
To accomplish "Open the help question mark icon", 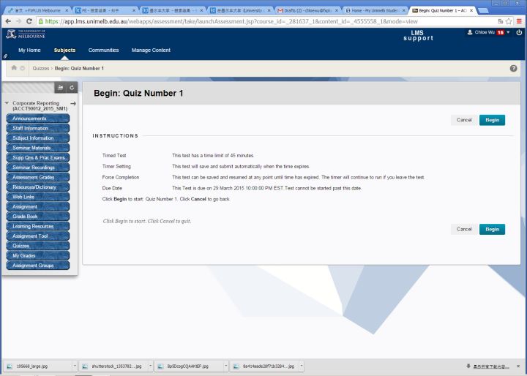I will [x=513, y=68].
